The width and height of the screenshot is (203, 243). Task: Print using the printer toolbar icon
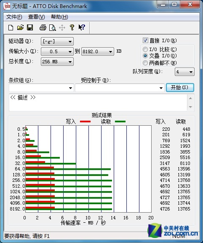43,27
